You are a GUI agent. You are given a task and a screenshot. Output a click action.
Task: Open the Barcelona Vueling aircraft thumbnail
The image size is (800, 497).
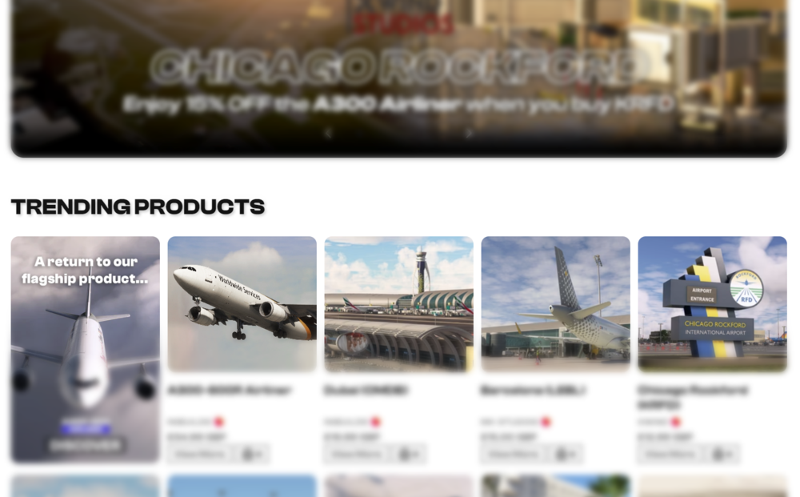tap(556, 303)
